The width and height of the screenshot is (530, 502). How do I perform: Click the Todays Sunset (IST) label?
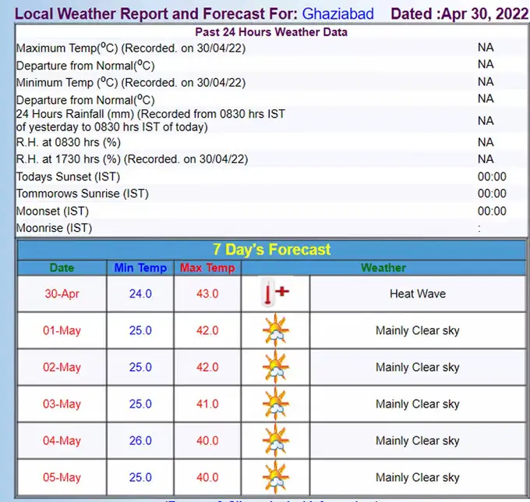pos(68,176)
